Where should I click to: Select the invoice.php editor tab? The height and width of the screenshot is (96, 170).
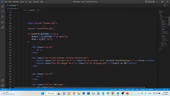click(x=12, y=5)
